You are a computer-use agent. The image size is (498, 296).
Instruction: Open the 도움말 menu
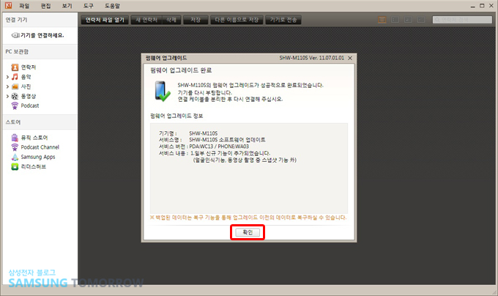point(113,6)
